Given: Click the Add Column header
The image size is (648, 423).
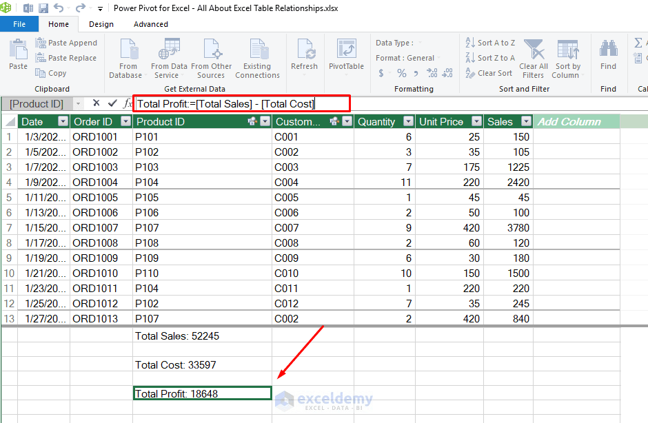Looking at the screenshot, I should (x=576, y=121).
